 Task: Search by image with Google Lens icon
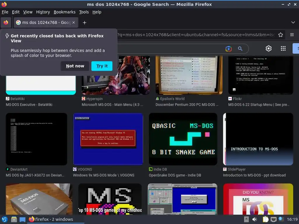[228, 49]
